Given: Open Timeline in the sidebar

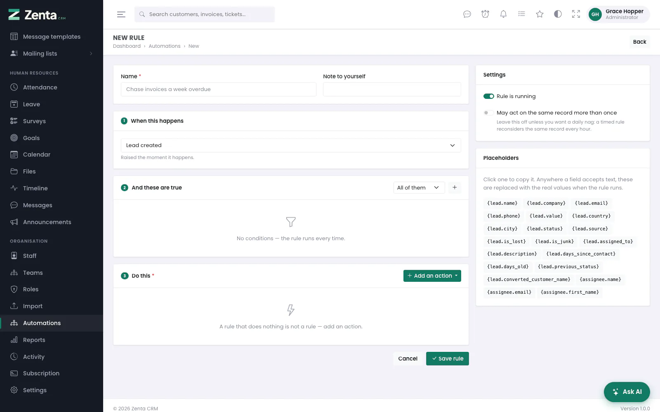Looking at the screenshot, I should point(52,188).
